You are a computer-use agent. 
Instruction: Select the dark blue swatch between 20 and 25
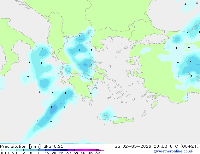point(56,150)
